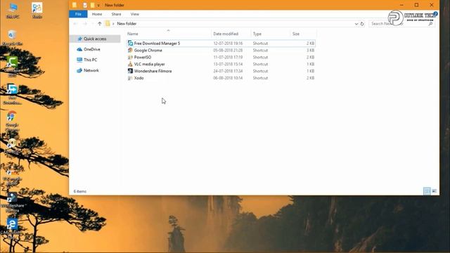Viewport: 450px width, 253px height.
Task: Click the chevron before New folder in the address path
Action: click(x=113, y=24)
